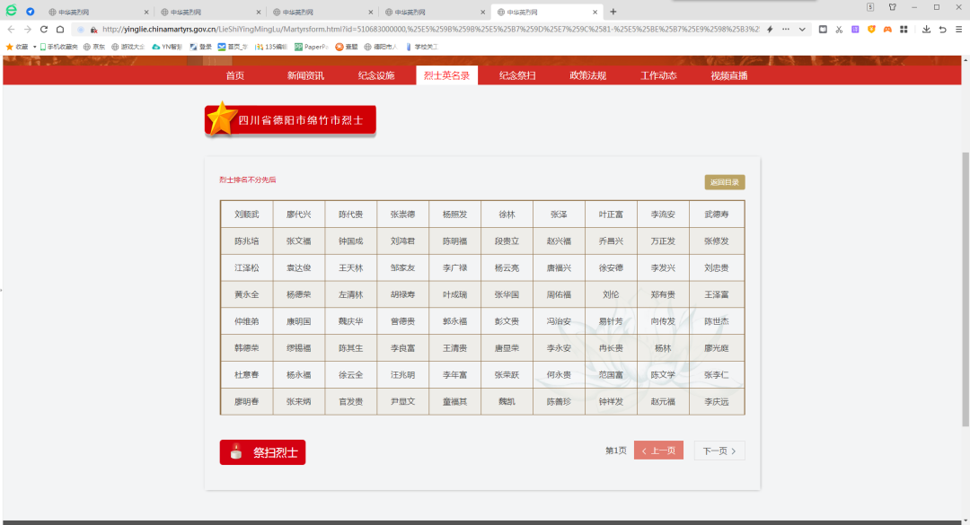Image resolution: width=970 pixels, height=525 pixels.
Task: Launch the orange game-center controller icon
Action: coord(887,28)
